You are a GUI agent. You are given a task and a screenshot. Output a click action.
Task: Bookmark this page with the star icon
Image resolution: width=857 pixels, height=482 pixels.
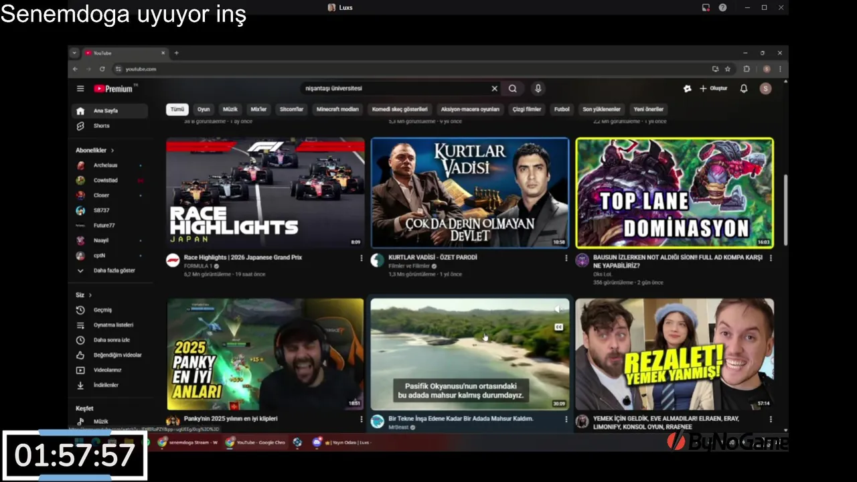click(x=728, y=69)
